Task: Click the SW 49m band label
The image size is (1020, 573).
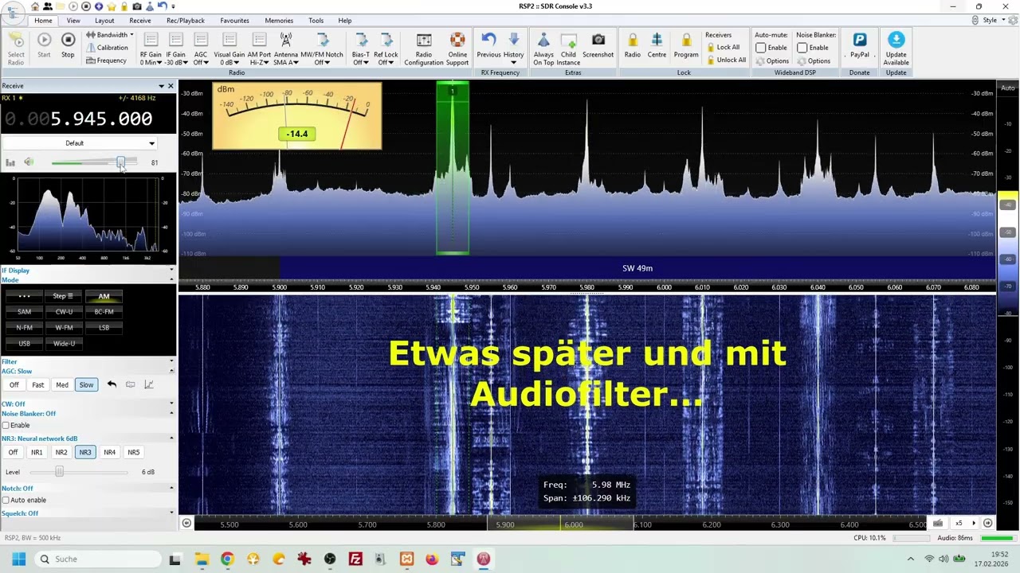Action: [x=637, y=268]
